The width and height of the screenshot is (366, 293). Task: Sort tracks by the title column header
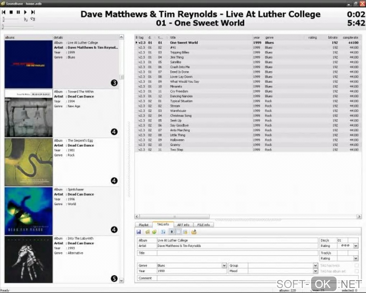coord(210,37)
